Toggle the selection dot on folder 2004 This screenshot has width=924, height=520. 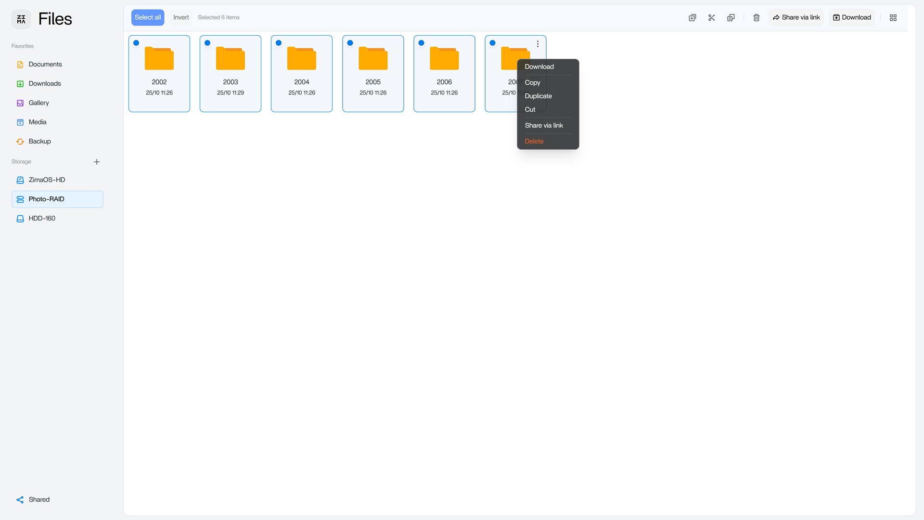click(x=279, y=43)
